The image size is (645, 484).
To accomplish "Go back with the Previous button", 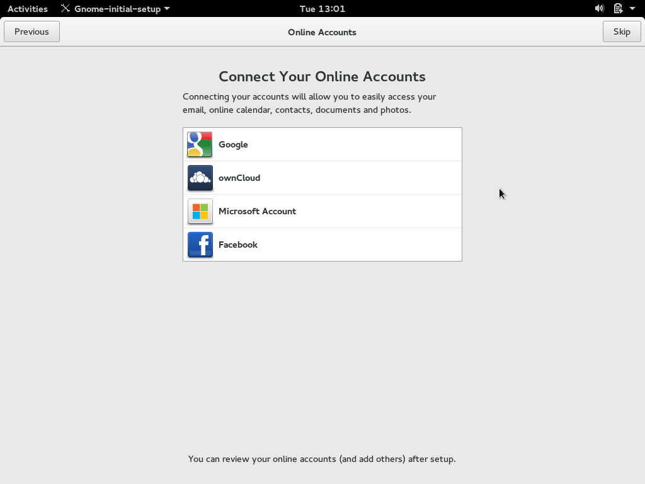I will [31, 32].
